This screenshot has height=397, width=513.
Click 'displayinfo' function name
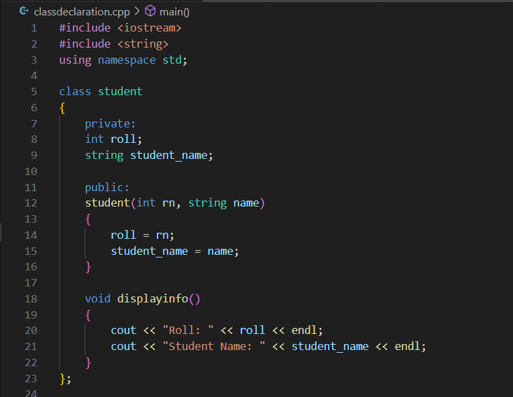click(152, 299)
